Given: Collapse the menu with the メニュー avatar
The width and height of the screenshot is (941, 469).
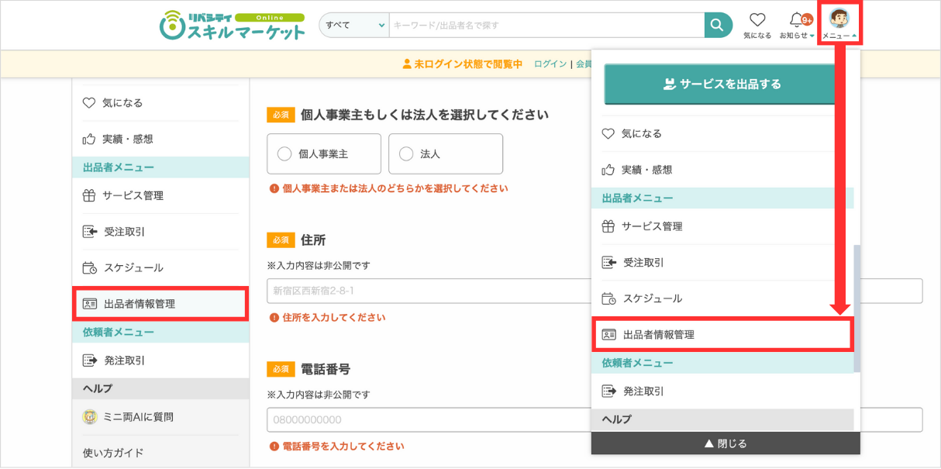Looking at the screenshot, I should click(839, 21).
